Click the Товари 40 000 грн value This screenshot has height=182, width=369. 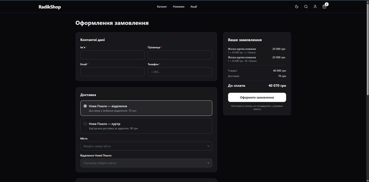pos(280,71)
